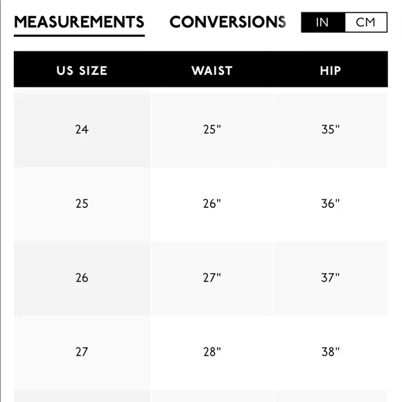Select US size 25 cell
The height and width of the screenshot is (402, 402).
pos(82,204)
